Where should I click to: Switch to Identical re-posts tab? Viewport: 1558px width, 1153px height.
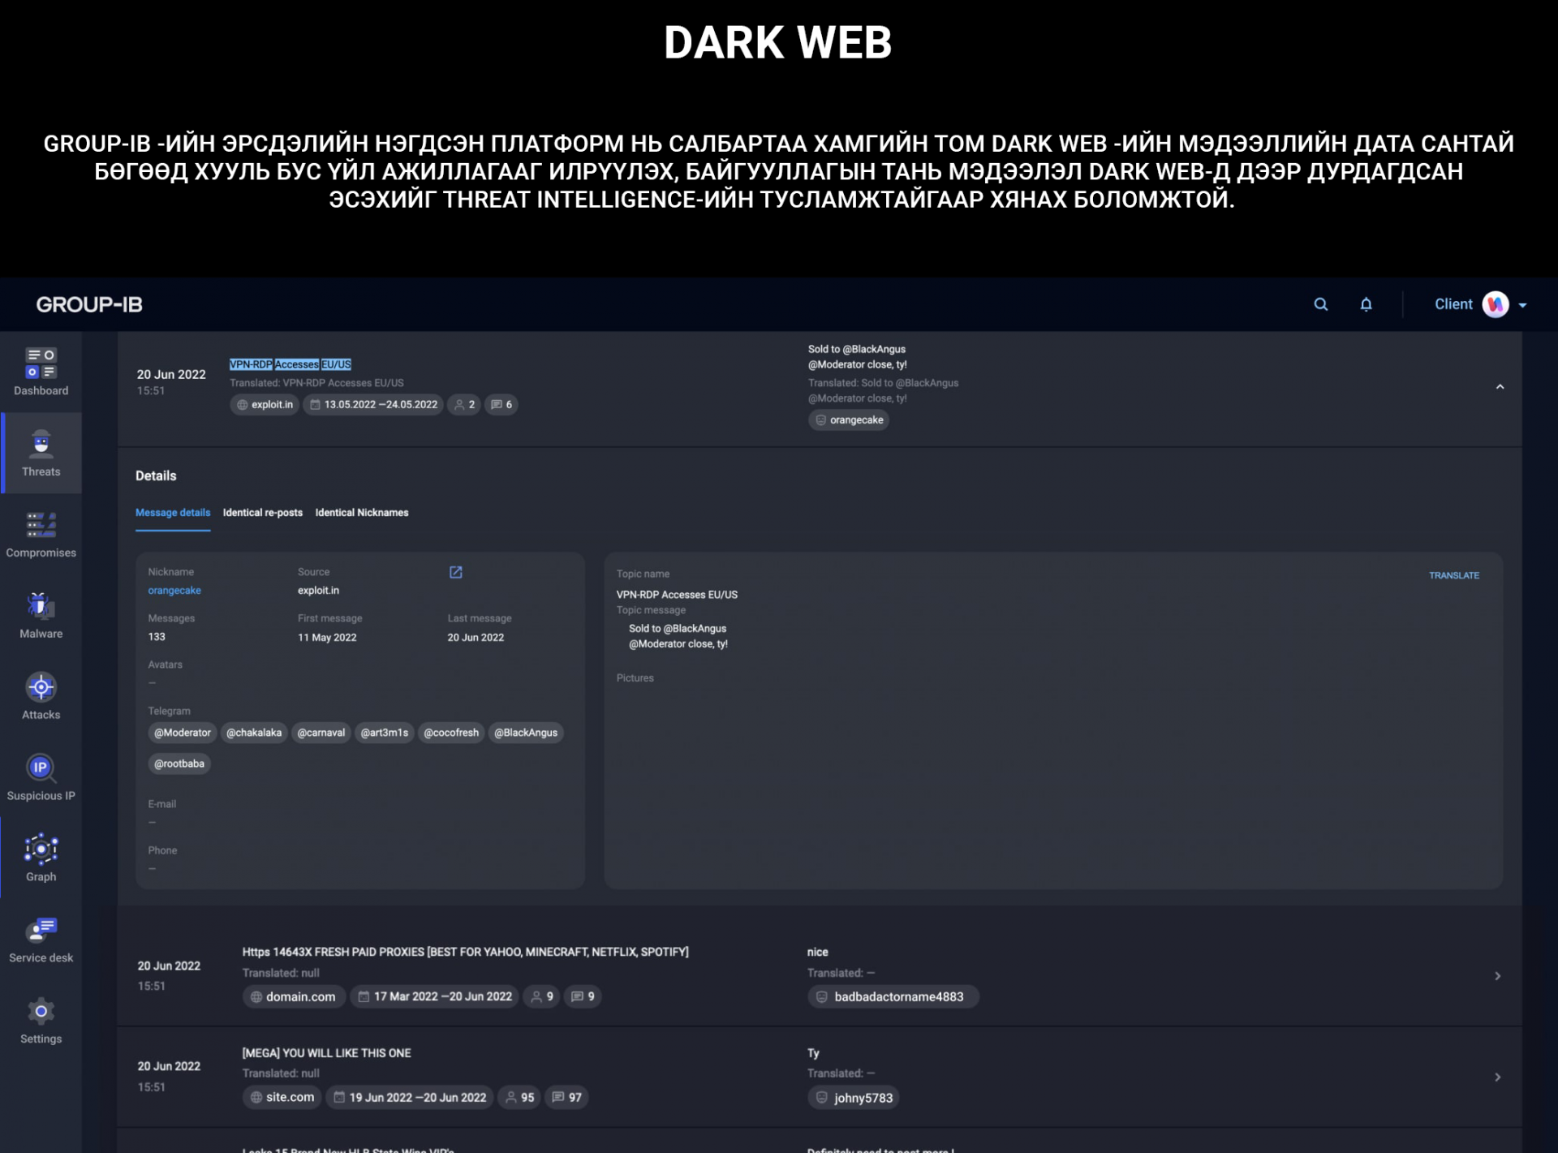(x=263, y=513)
